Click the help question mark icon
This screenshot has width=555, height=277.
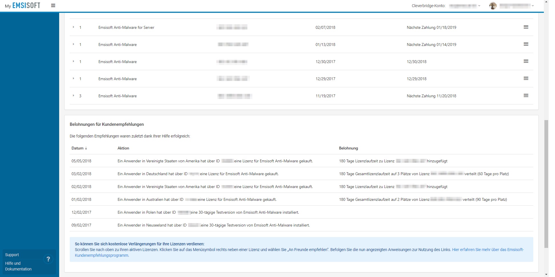tap(48, 259)
